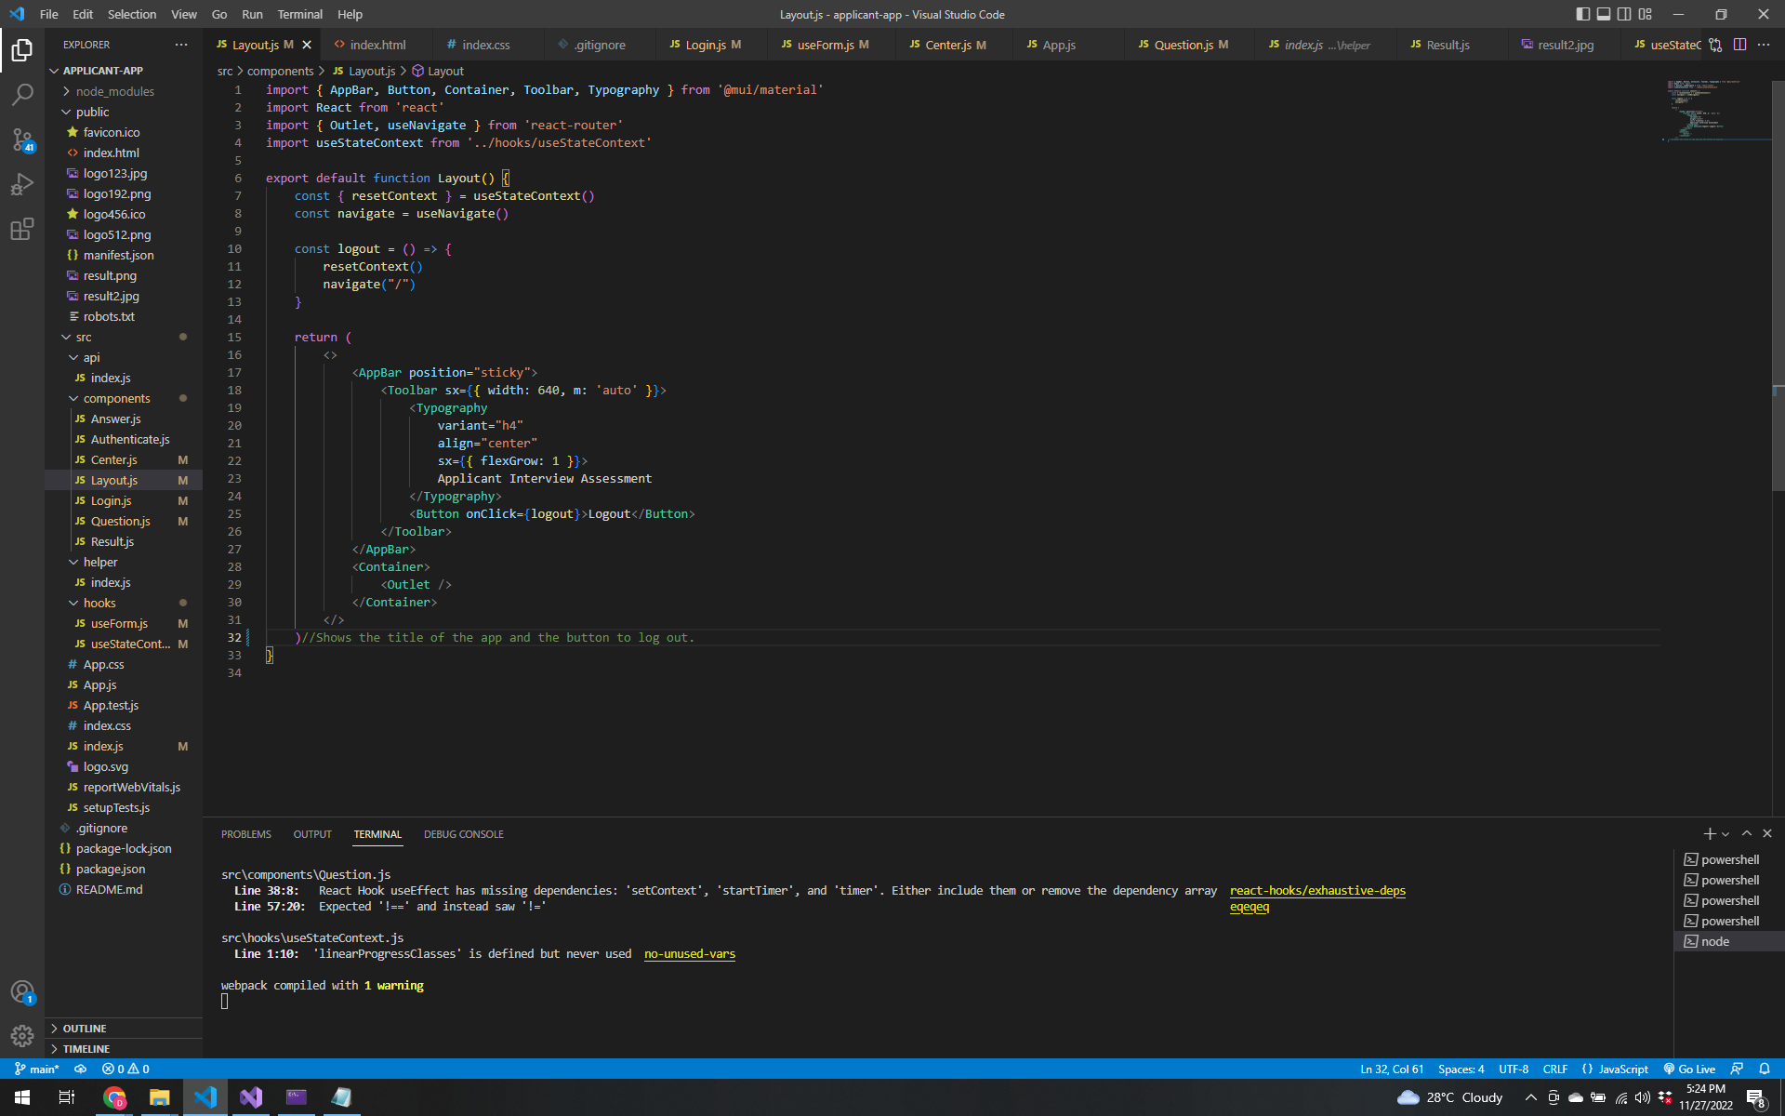Open the Run and Debug view

22,184
